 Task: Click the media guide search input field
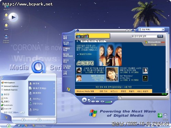[144, 36]
